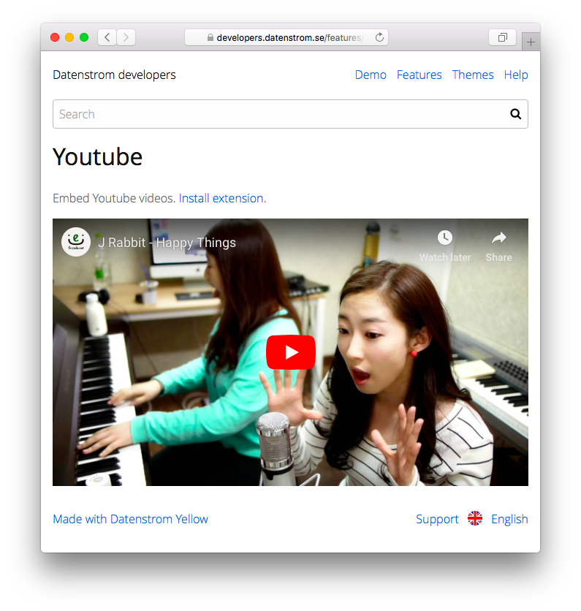This screenshot has width=581, height=611.
Task: Open Made with Datenstrom Yellow link
Action: [x=130, y=519]
